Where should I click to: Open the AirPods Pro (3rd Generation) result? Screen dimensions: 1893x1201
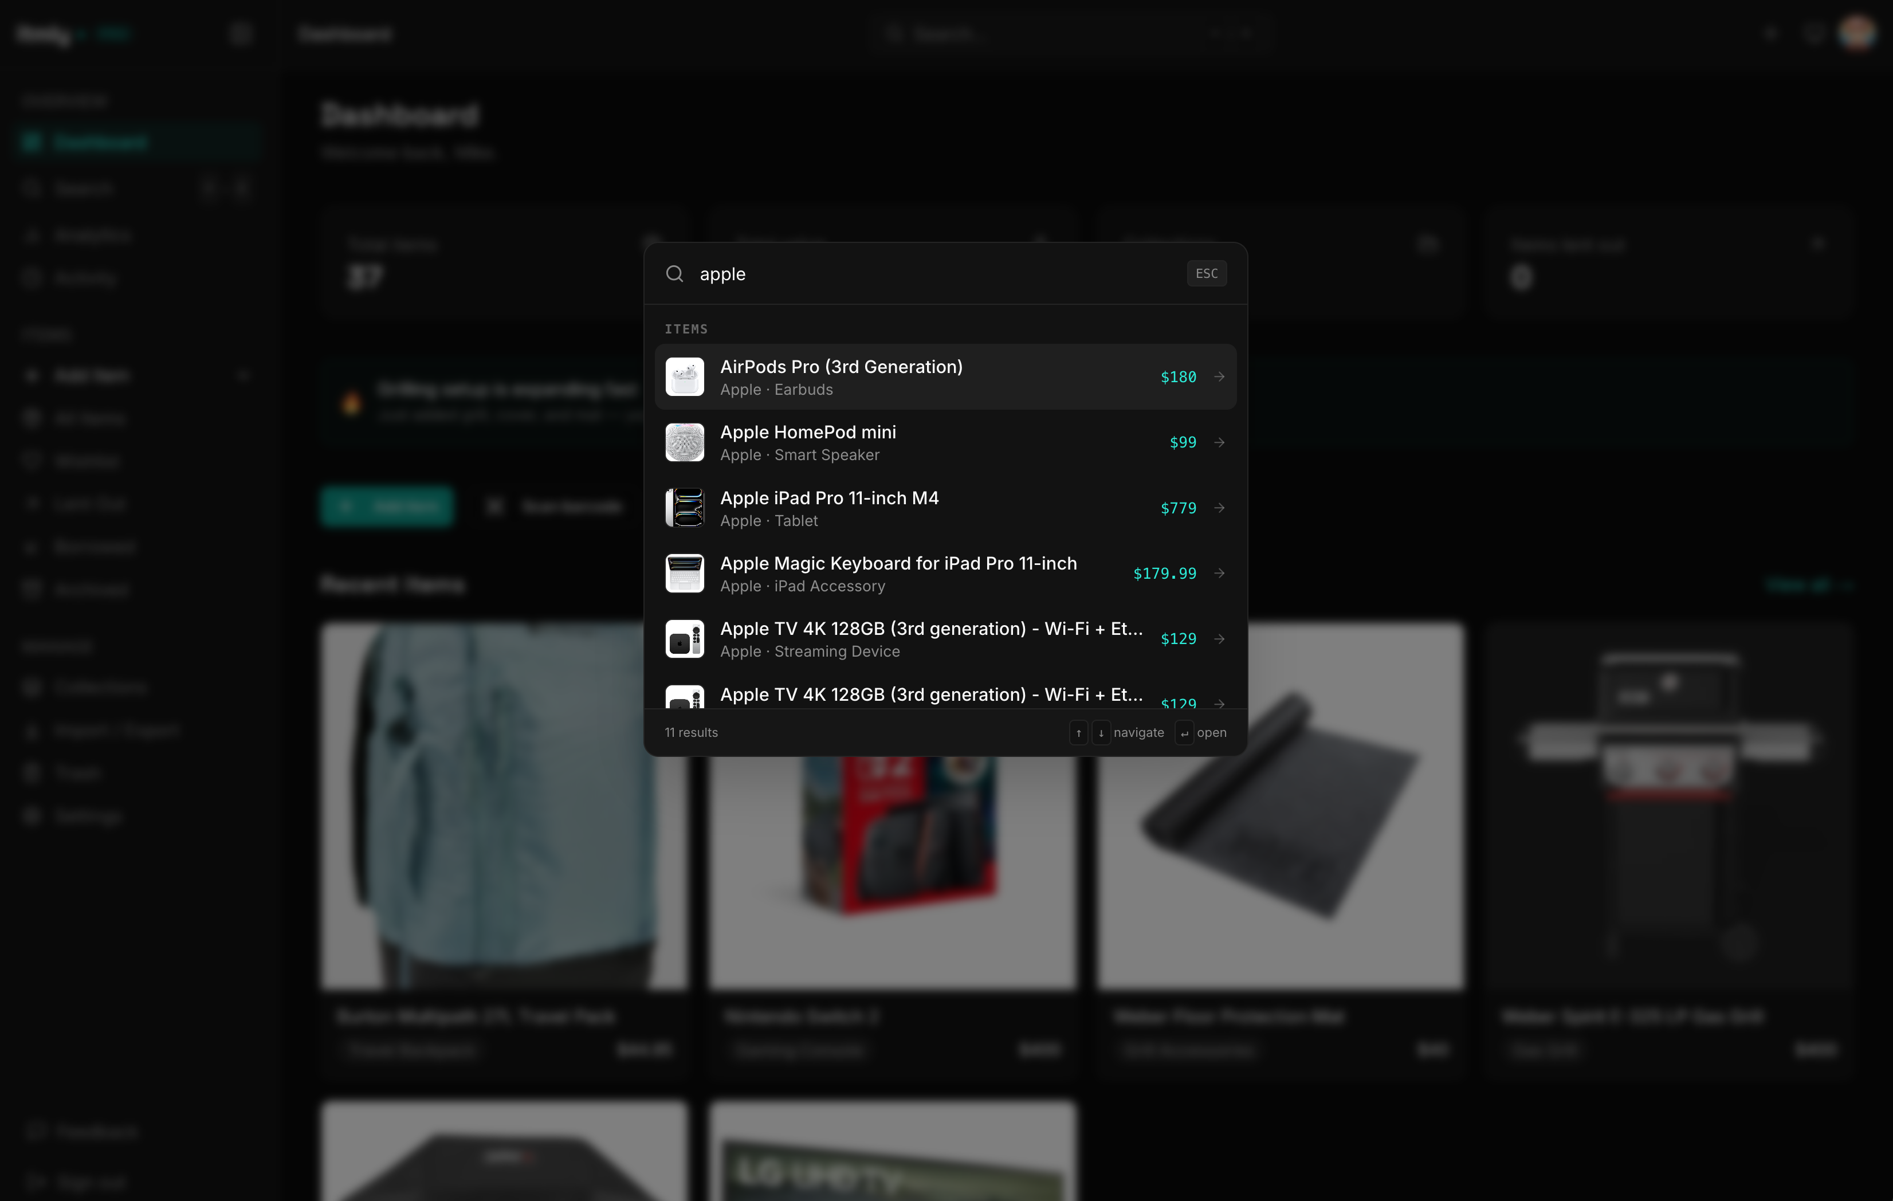tap(841, 376)
